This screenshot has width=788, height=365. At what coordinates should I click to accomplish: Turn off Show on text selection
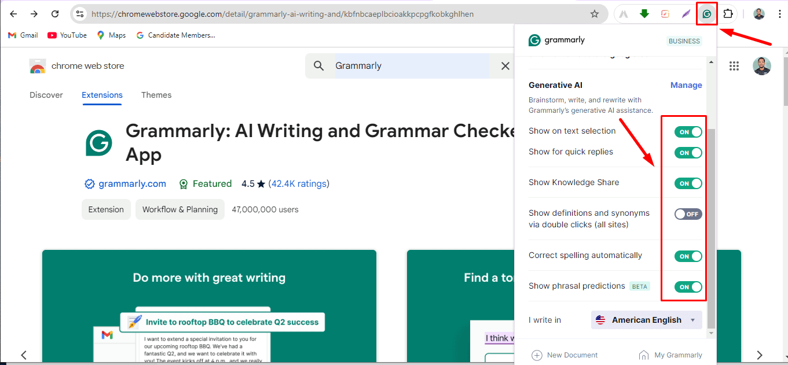[x=688, y=132]
